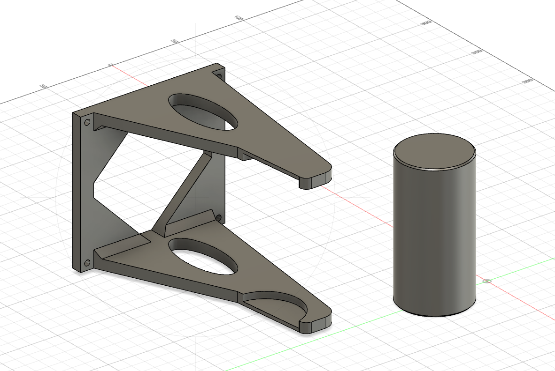Select the rounded tip of the lower arm

pos(316,322)
